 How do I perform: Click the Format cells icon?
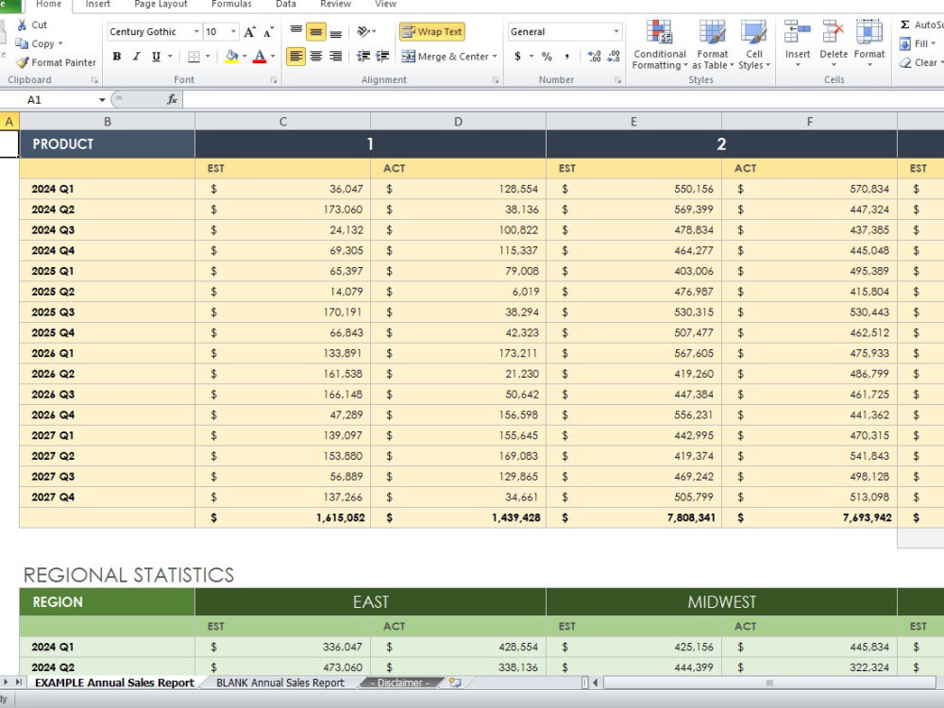[x=868, y=31]
